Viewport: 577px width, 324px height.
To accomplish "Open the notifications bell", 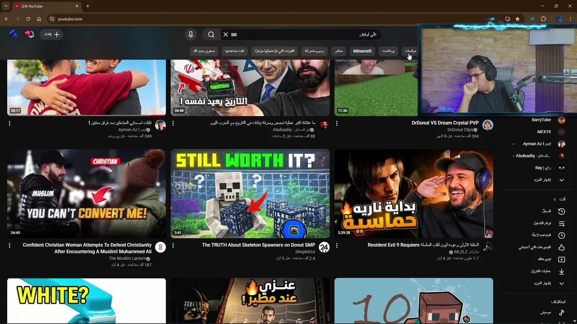I will tap(30, 34).
